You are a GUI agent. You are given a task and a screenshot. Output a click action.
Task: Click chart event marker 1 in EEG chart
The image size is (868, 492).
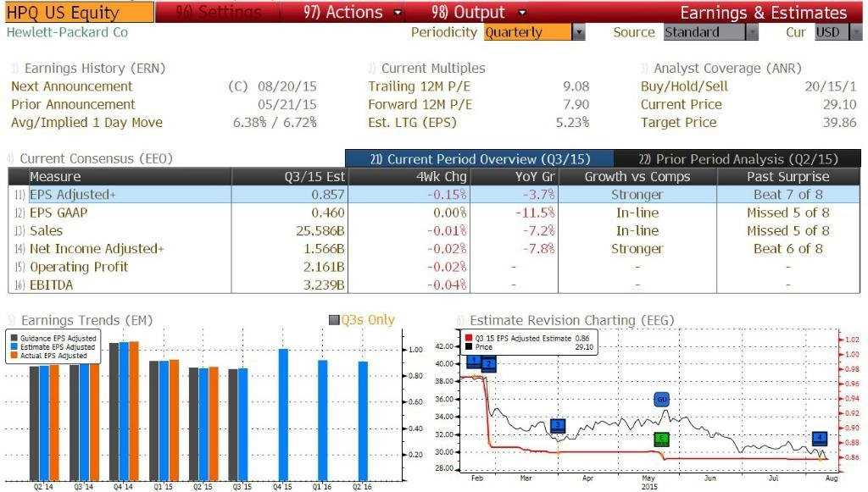coord(475,361)
